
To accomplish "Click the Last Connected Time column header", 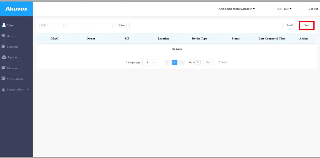I will pos(272,39).
